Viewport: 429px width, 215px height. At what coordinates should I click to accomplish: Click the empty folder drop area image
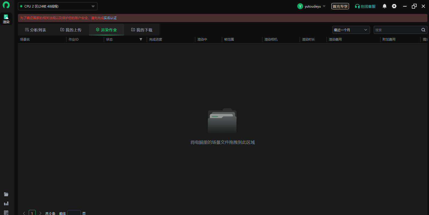222,121
